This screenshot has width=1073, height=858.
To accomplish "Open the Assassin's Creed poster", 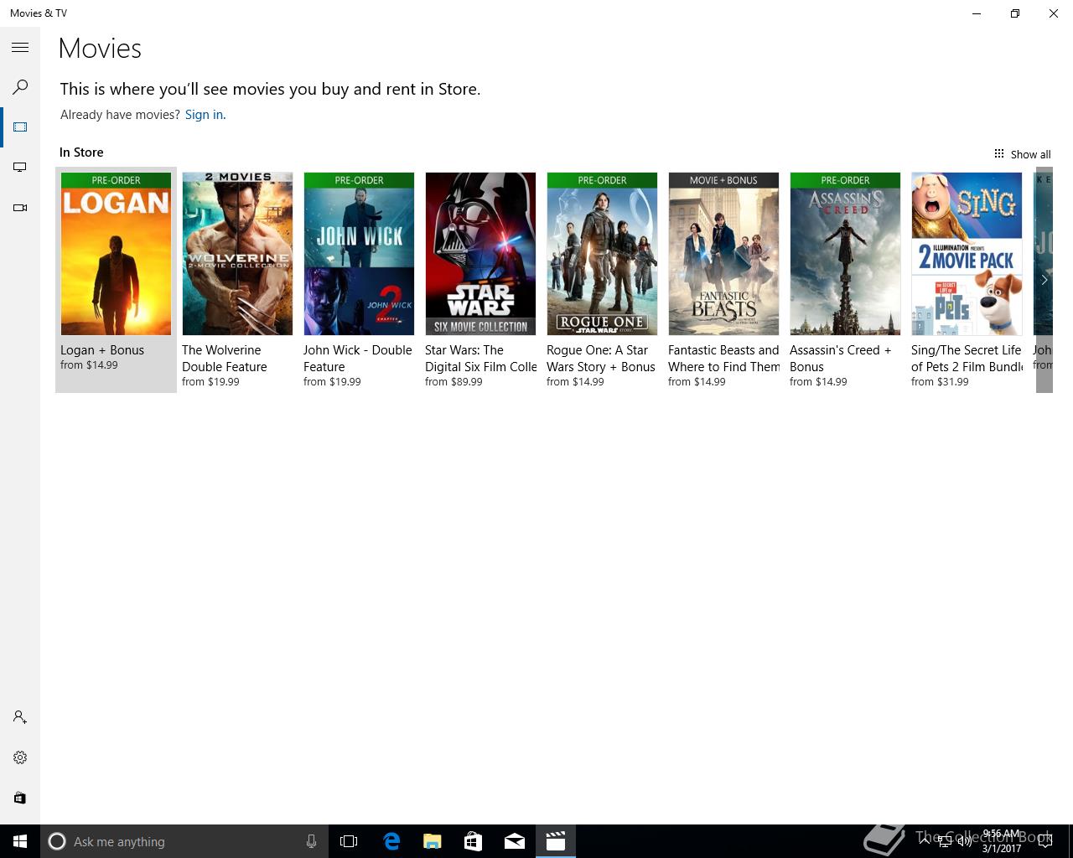I will [845, 254].
